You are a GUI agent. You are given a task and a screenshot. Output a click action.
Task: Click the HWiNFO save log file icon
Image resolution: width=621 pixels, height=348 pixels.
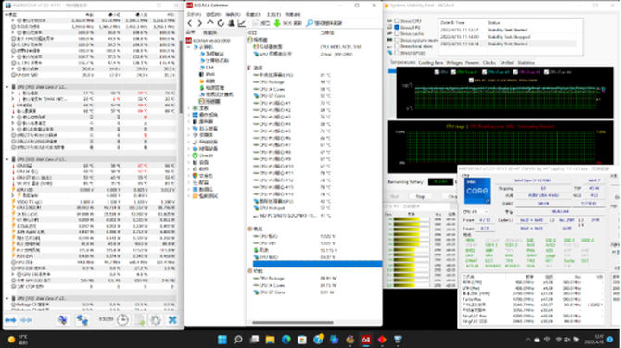point(139,320)
